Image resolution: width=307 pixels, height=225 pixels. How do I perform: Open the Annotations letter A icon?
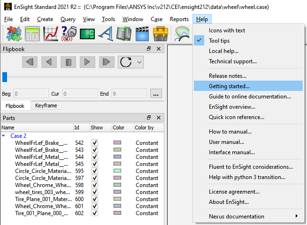(106, 34)
